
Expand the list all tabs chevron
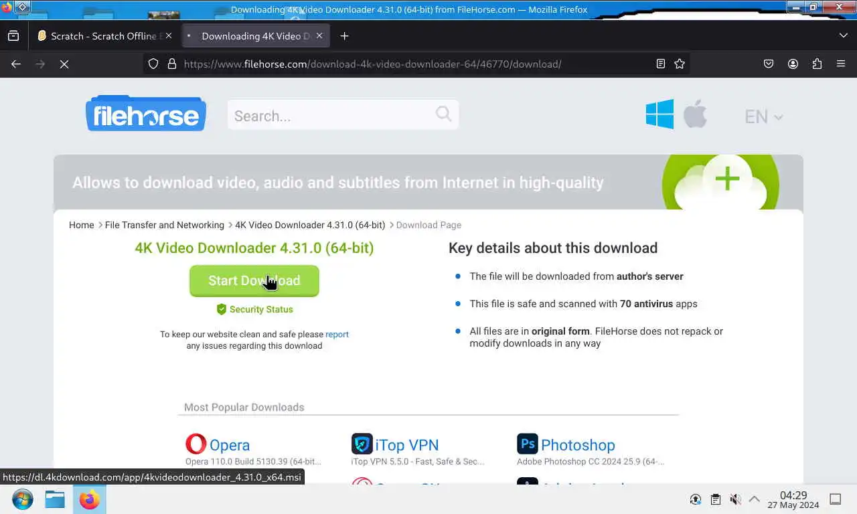click(x=843, y=36)
